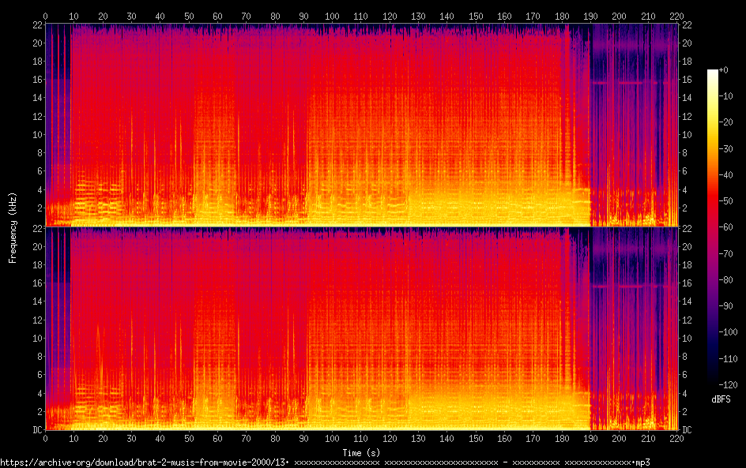Click the lower channel spectrogram plot
Screen dimensions: 746x468
(362, 328)
